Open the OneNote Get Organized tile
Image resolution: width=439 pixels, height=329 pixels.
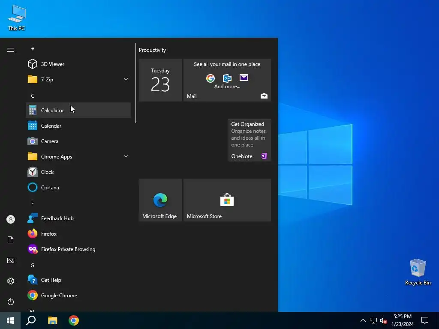(x=249, y=140)
